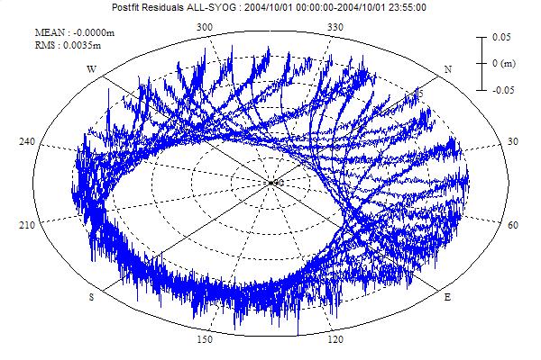Click the 120 azimuth label
This screenshot has height=360, width=541.
(336, 338)
